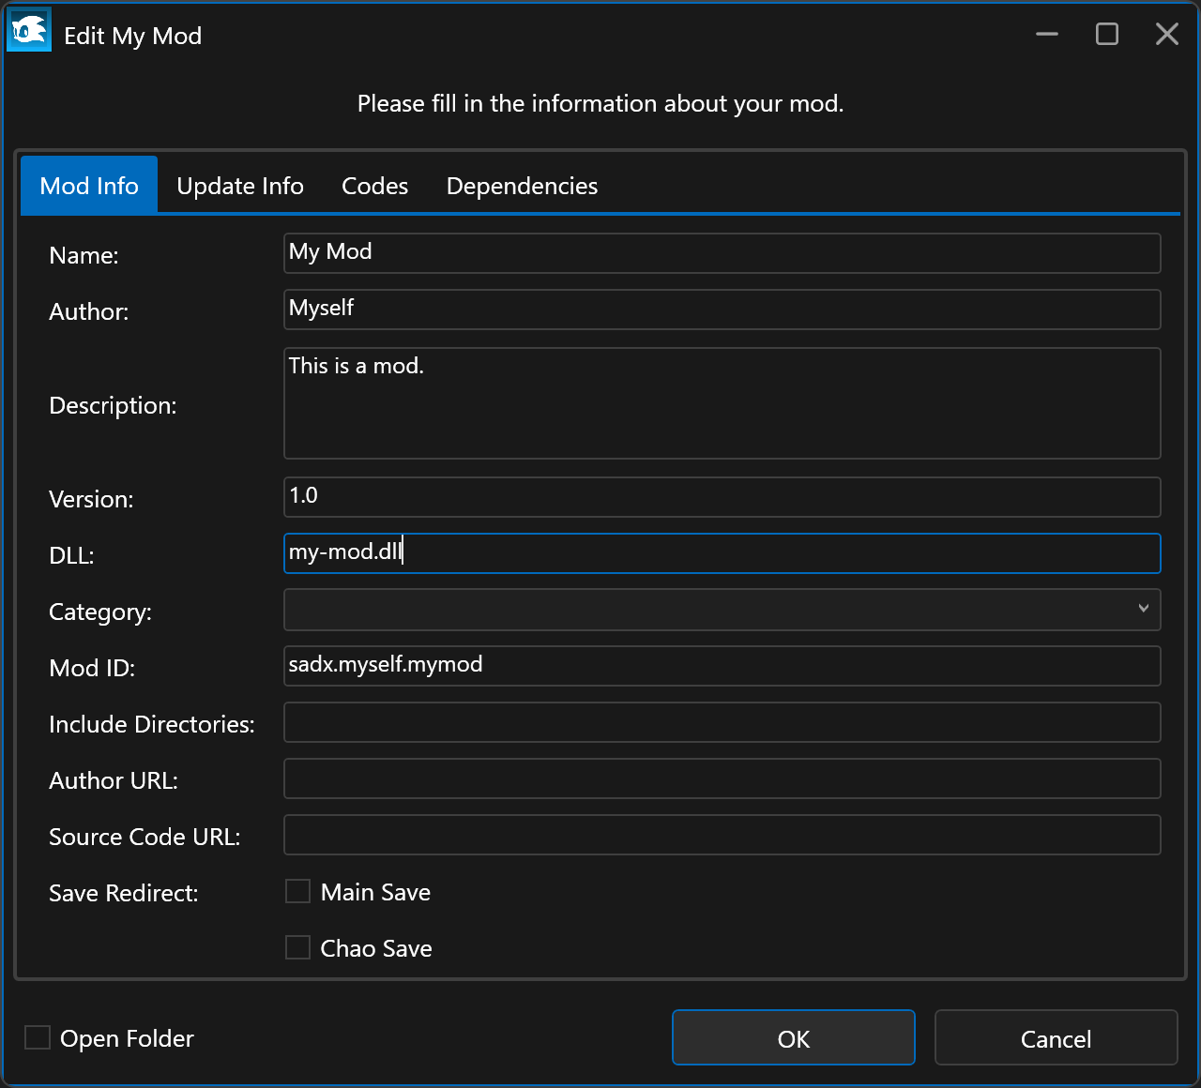Select the Mod Info tab

pyautogui.click(x=89, y=186)
